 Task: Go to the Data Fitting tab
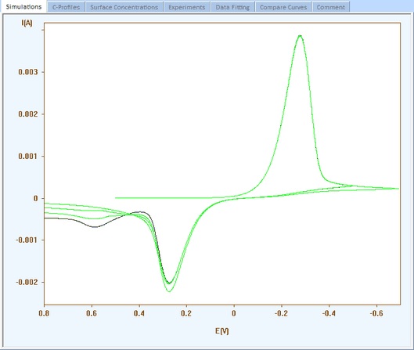[x=232, y=7]
